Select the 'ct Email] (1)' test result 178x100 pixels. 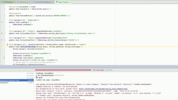tap(17, 83)
